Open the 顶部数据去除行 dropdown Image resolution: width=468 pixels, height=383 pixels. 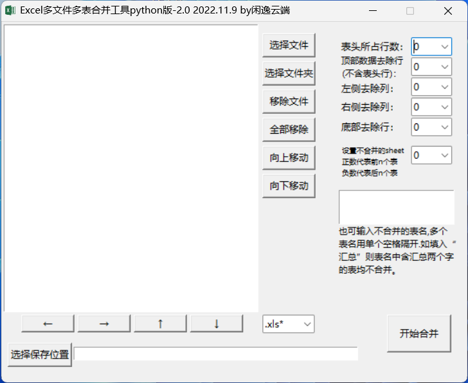click(431, 67)
